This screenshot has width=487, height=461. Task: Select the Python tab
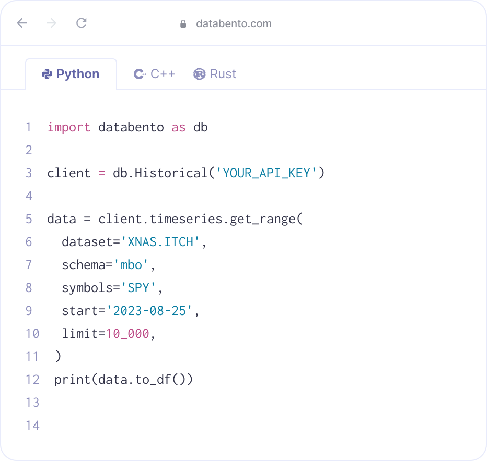click(x=71, y=74)
